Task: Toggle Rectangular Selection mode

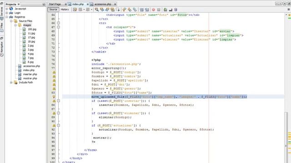Action: point(118,10)
